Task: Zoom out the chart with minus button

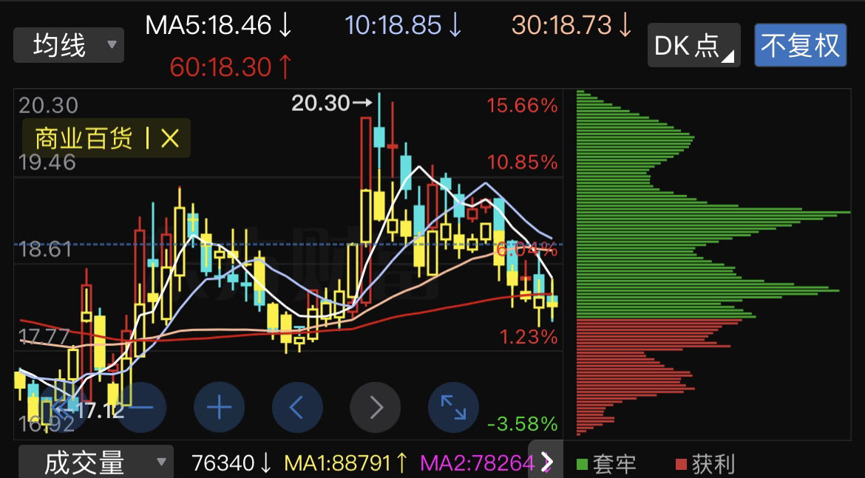Action: [x=141, y=407]
